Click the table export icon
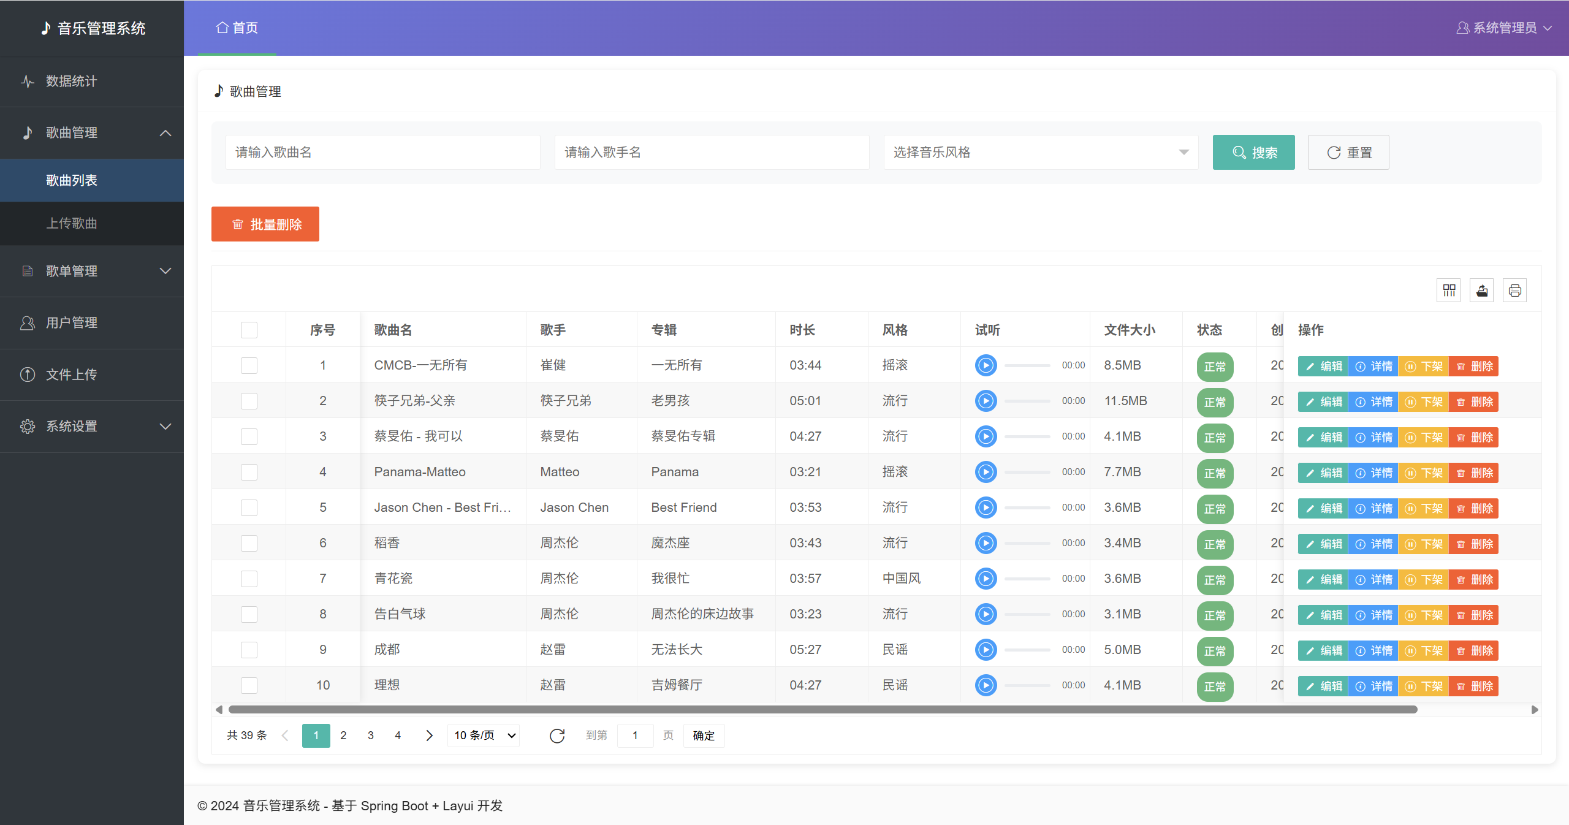 (1481, 290)
